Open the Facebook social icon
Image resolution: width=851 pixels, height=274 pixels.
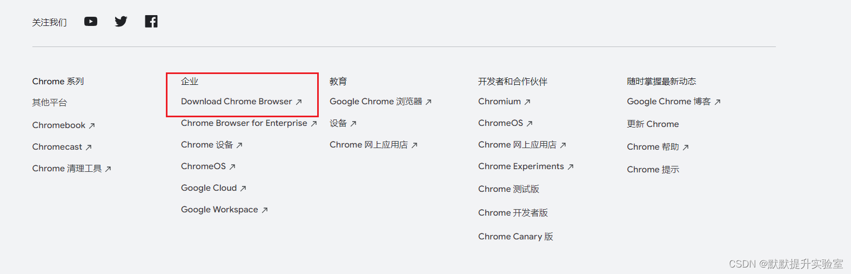click(x=151, y=22)
